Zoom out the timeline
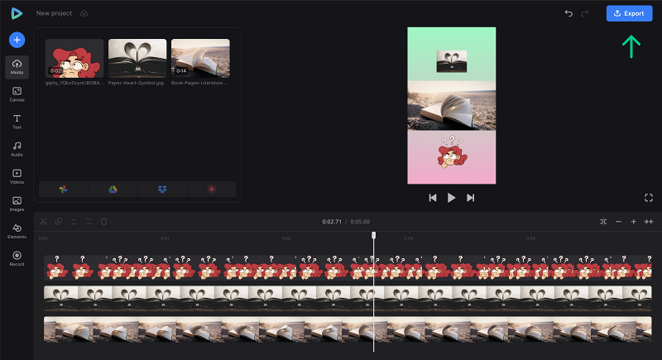The height and width of the screenshot is (360, 662). [618, 222]
